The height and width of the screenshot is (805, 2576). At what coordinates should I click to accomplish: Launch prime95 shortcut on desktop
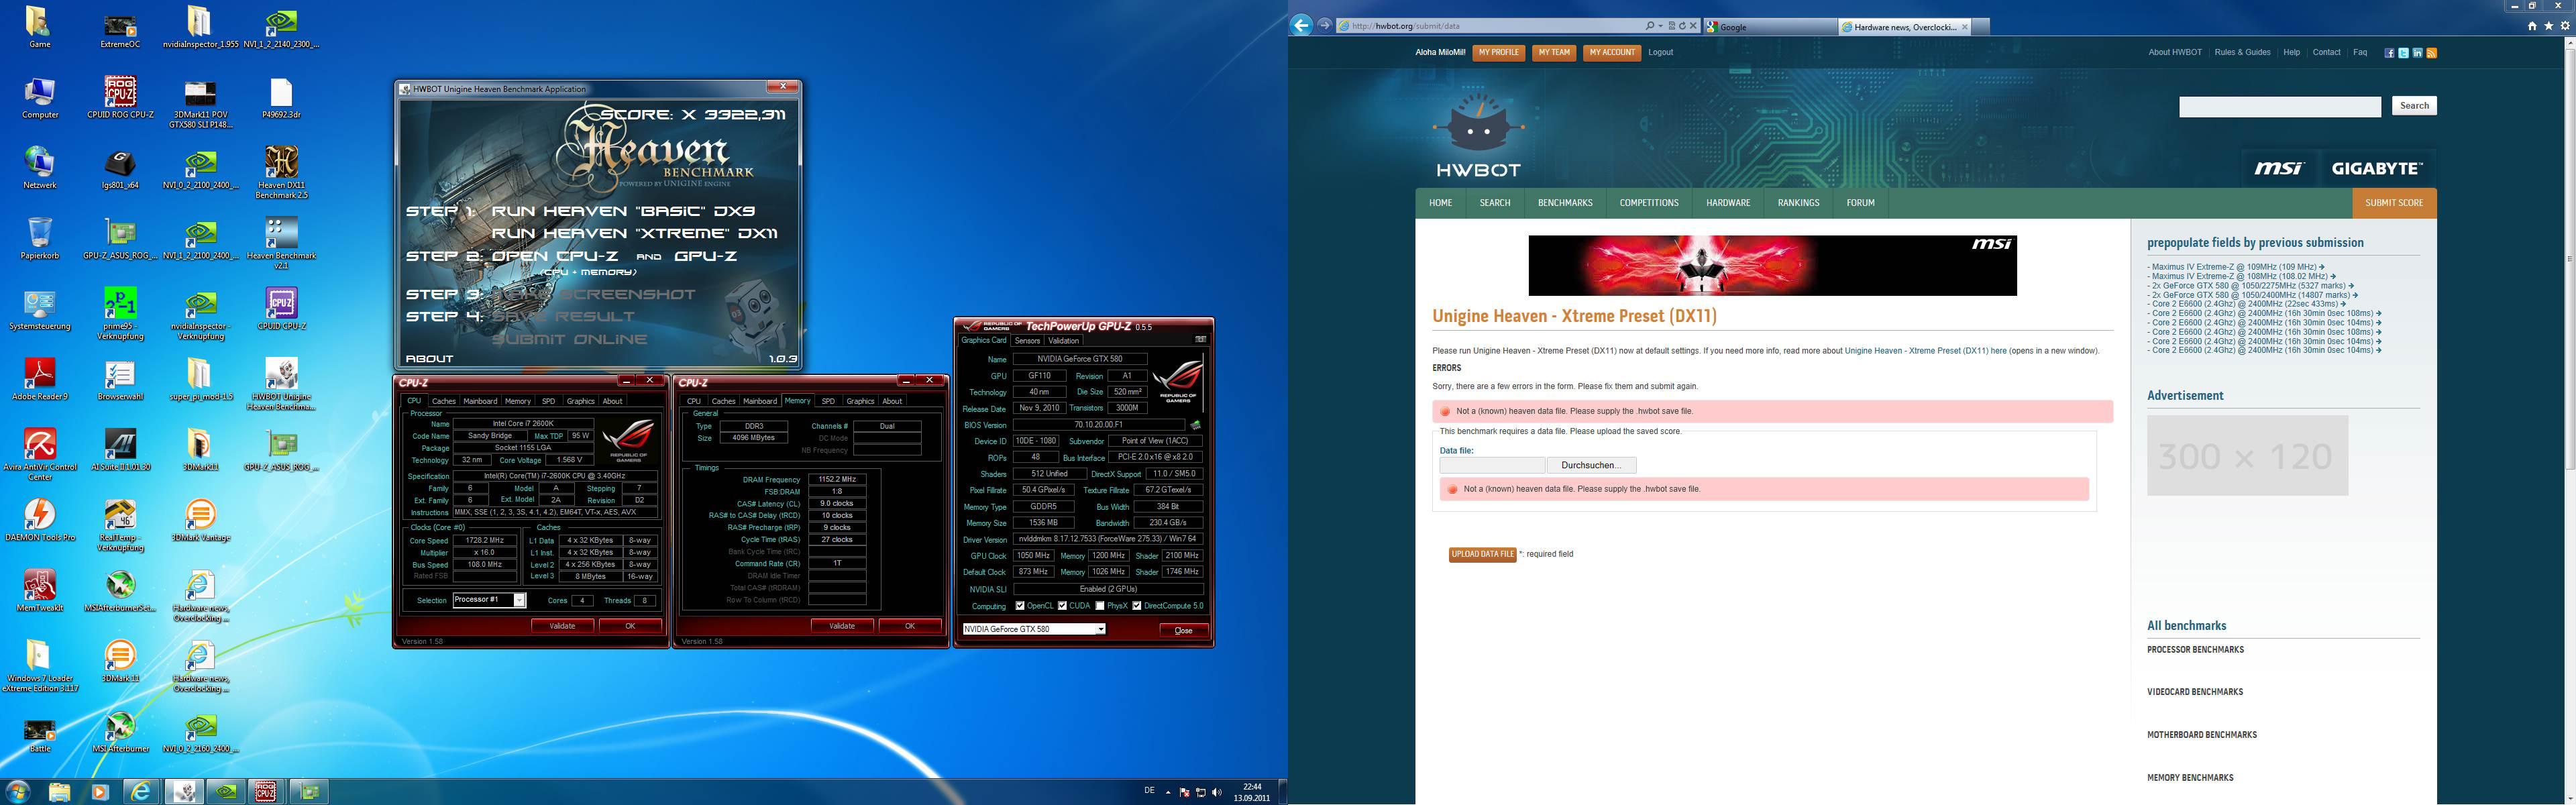click(x=120, y=314)
